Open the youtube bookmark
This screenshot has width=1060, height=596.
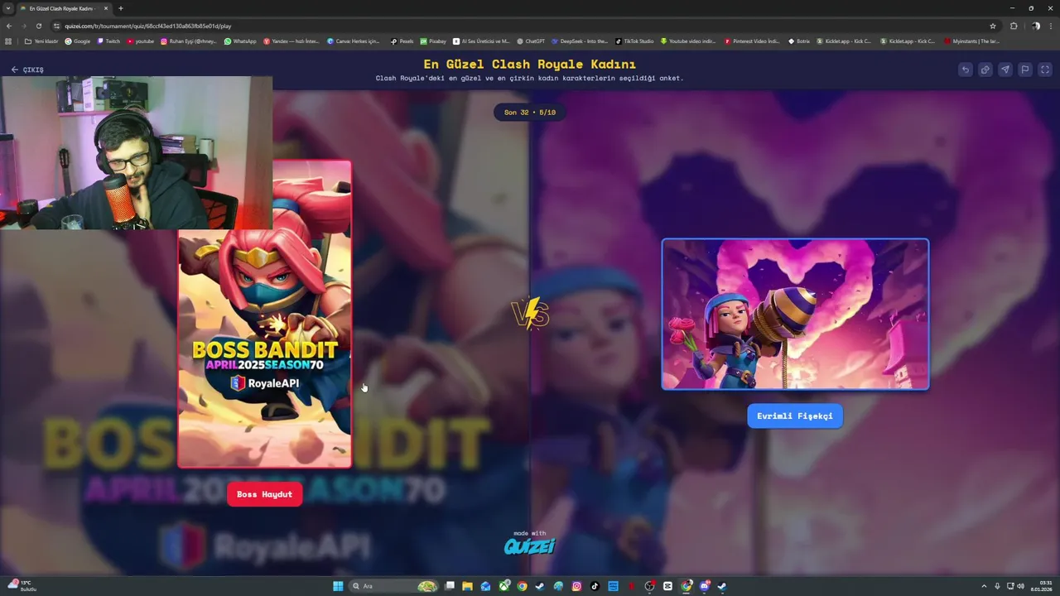[x=141, y=41]
